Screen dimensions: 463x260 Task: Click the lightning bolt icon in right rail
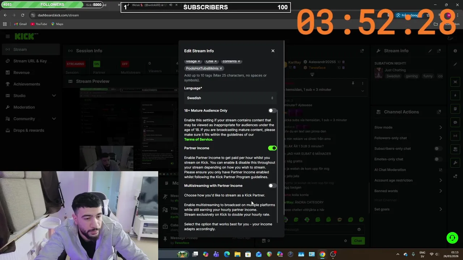click(x=455, y=95)
